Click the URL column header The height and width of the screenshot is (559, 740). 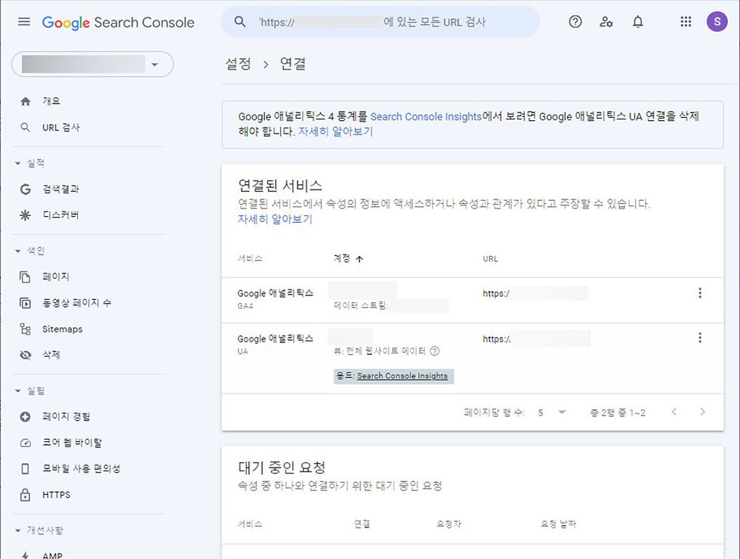[x=490, y=258]
